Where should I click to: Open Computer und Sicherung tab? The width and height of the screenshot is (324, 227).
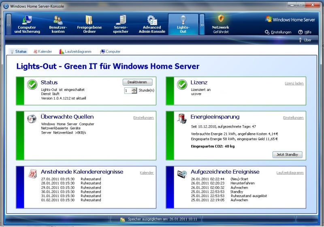27,25
